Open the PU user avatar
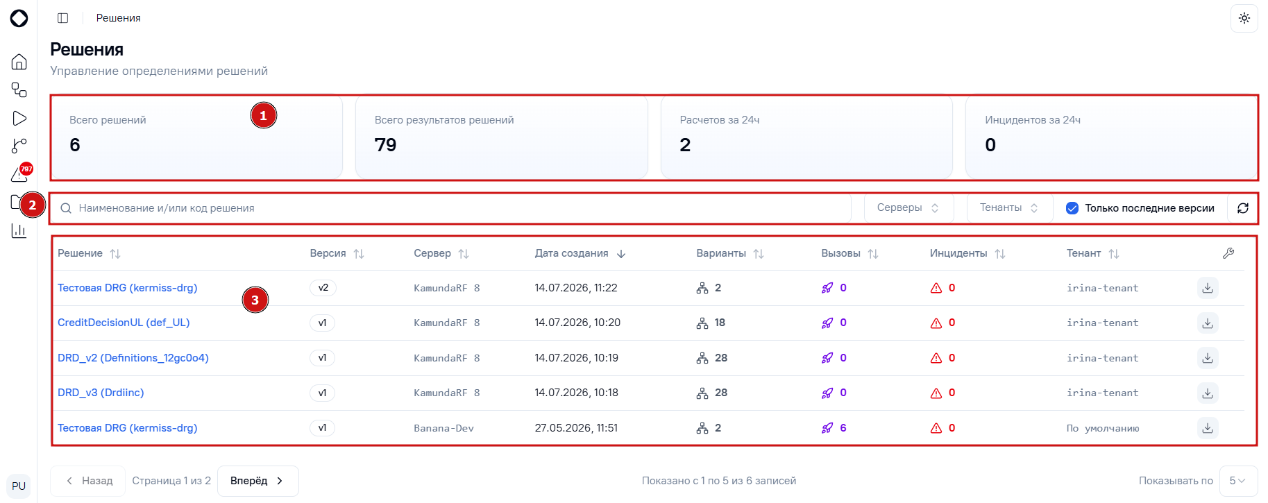Viewport: 1268px width, 503px height. pyautogui.click(x=19, y=486)
